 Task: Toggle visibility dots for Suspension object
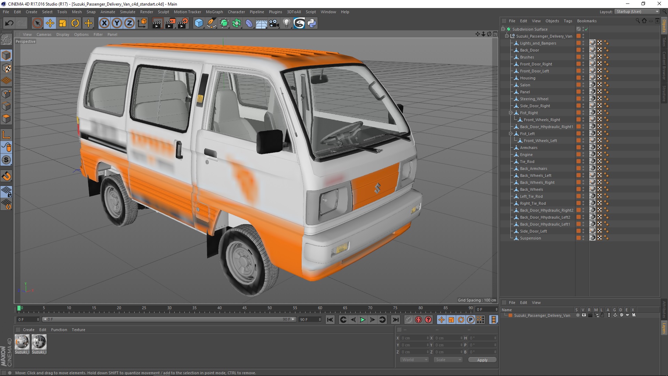[x=583, y=238]
